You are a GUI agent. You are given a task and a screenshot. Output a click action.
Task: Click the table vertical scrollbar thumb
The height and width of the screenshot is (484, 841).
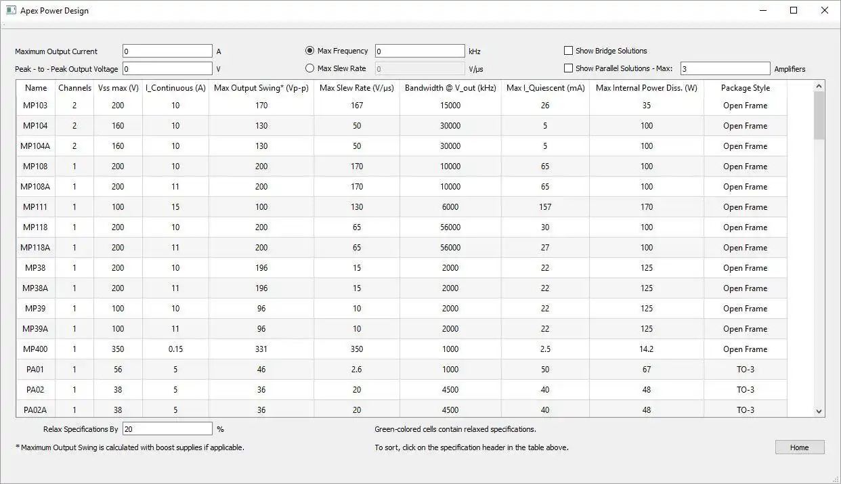pyautogui.click(x=819, y=116)
